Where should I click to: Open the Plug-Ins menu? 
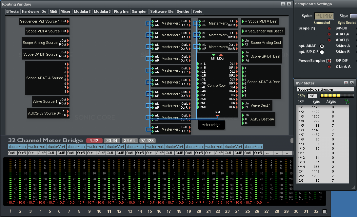[x=121, y=11]
